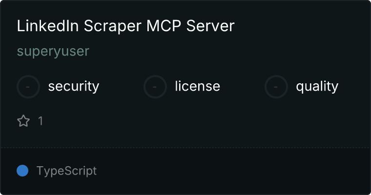Click the blank footer area beside TypeScript
Viewport: 371px width, 195px height.
pyautogui.click(x=232, y=171)
